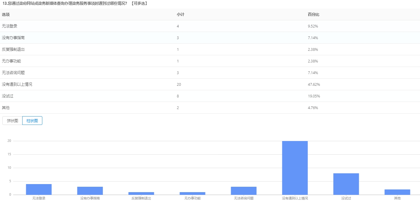Click question 13 title text
Image resolution: width=420 pixels, height=202 pixels.
(x=64, y=3)
